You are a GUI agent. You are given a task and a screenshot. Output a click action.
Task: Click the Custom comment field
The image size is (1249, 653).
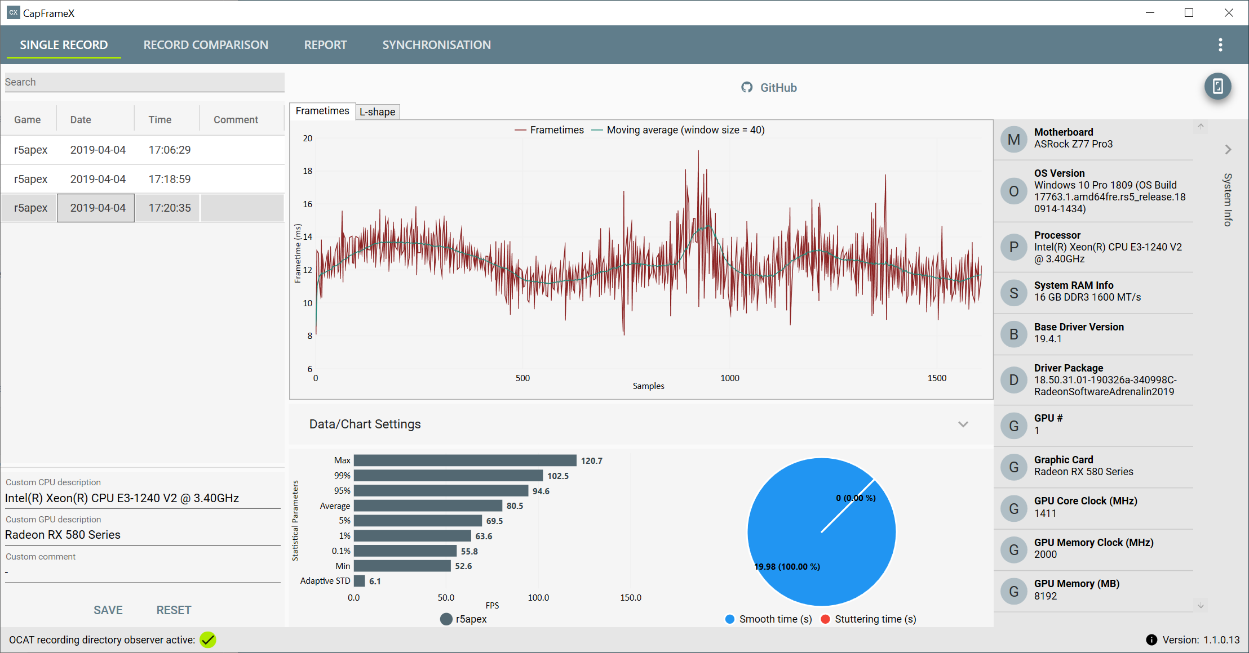pyautogui.click(x=142, y=572)
